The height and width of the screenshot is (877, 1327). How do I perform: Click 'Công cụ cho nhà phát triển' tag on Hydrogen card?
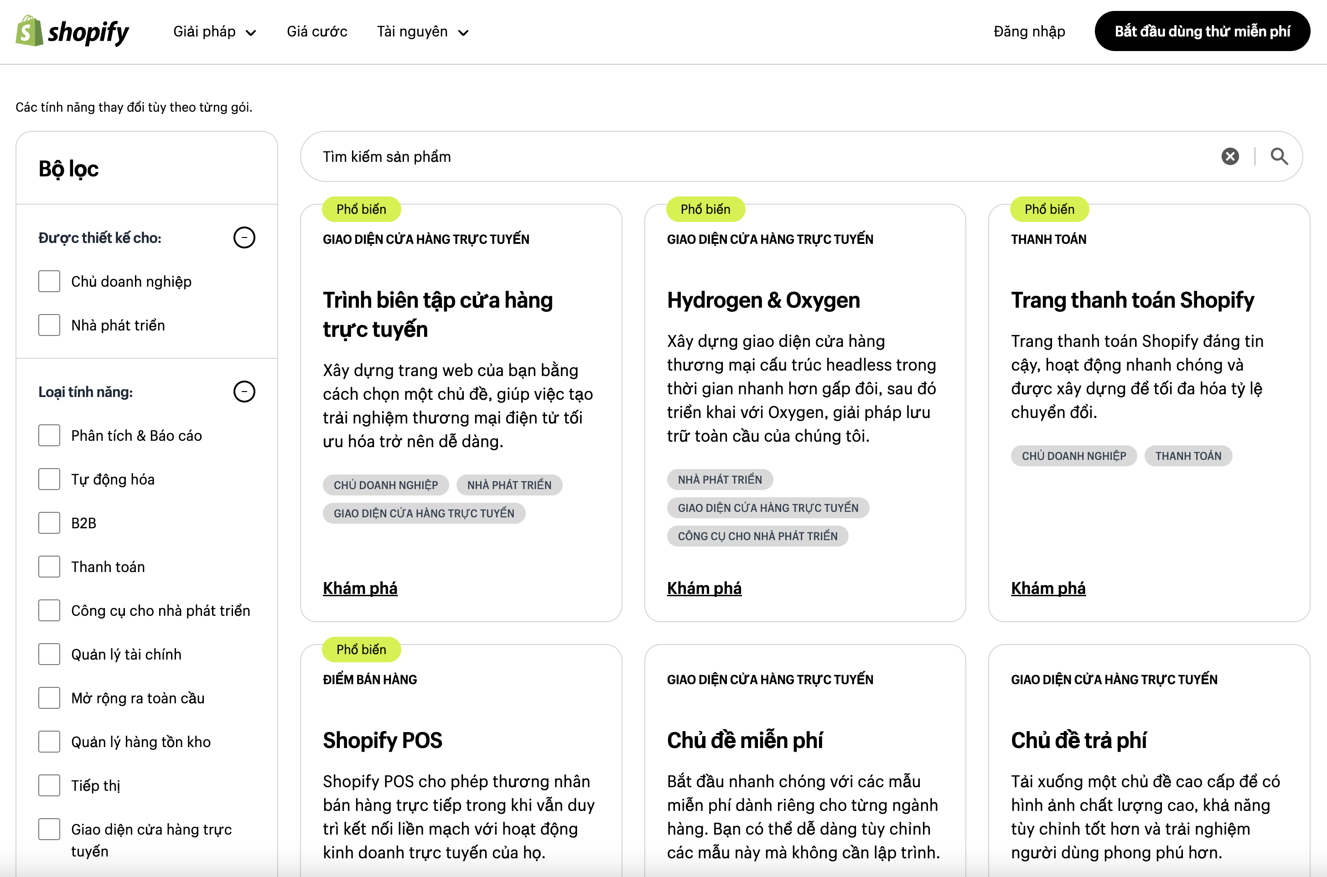coord(757,537)
